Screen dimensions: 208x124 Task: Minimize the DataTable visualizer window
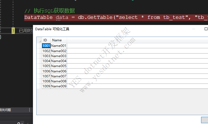(x=194, y=29)
